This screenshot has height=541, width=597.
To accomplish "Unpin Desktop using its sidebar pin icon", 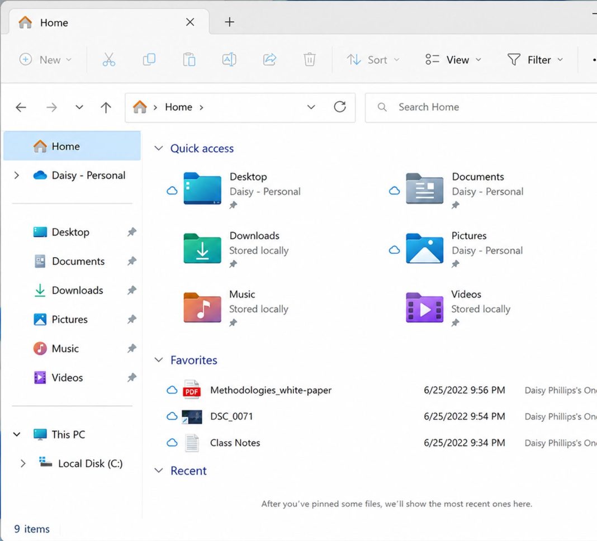I will (132, 232).
